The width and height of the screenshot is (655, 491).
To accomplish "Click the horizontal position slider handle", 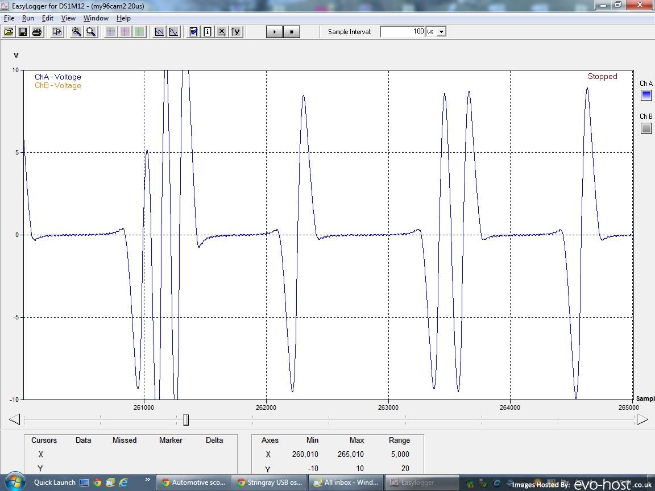I will [x=186, y=420].
